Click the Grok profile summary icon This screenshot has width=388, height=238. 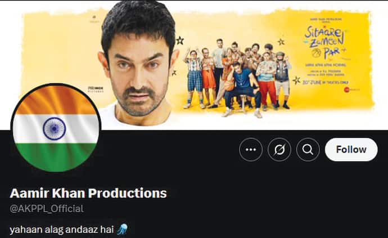(279, 150)
